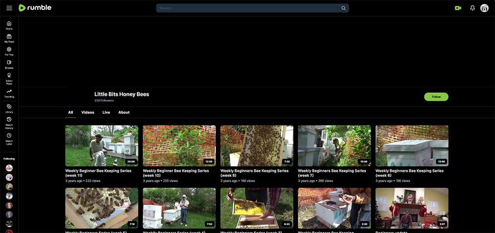This screenshot has height=233, width=495.
Task: Open Trending in sidebar
Action: point(9,93)
